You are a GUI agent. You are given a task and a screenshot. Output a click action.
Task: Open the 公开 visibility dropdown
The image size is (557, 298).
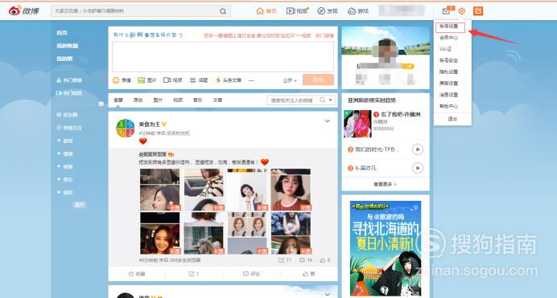click(x=290, y=80)
